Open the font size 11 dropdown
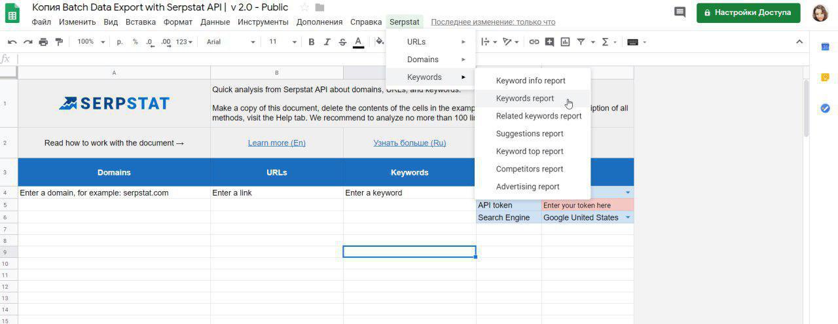The image size is (838, 324). [x=283, y=42]
